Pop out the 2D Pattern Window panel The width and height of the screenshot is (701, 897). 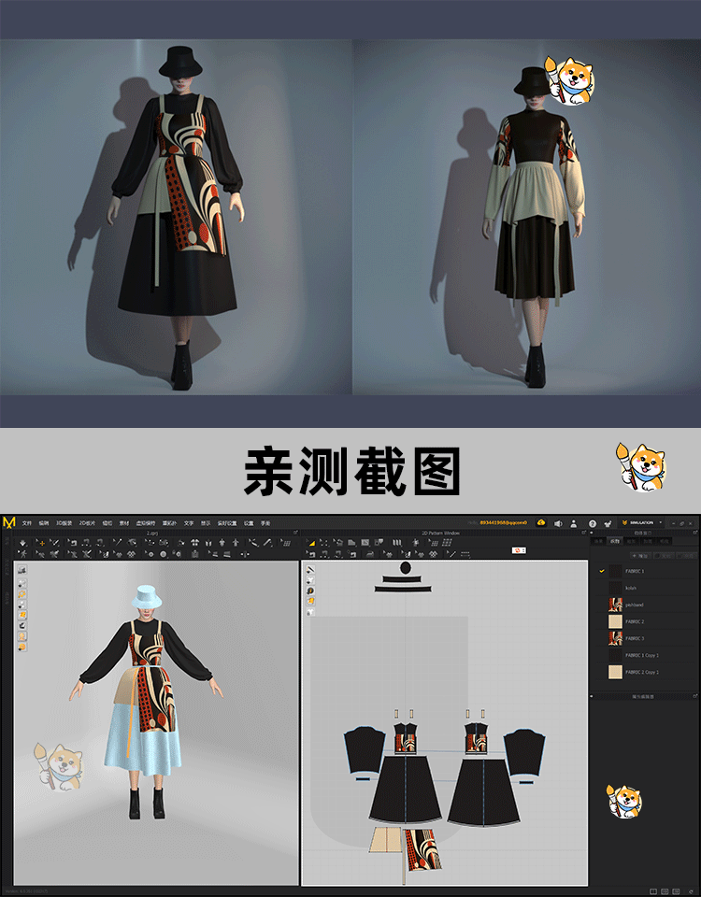[583, 533]
